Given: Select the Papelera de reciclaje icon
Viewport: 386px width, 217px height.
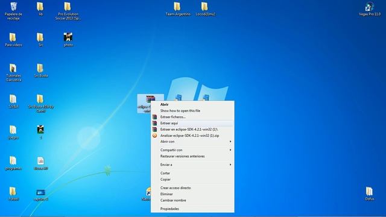Looking at the screenshot, I should click(13, 11).
